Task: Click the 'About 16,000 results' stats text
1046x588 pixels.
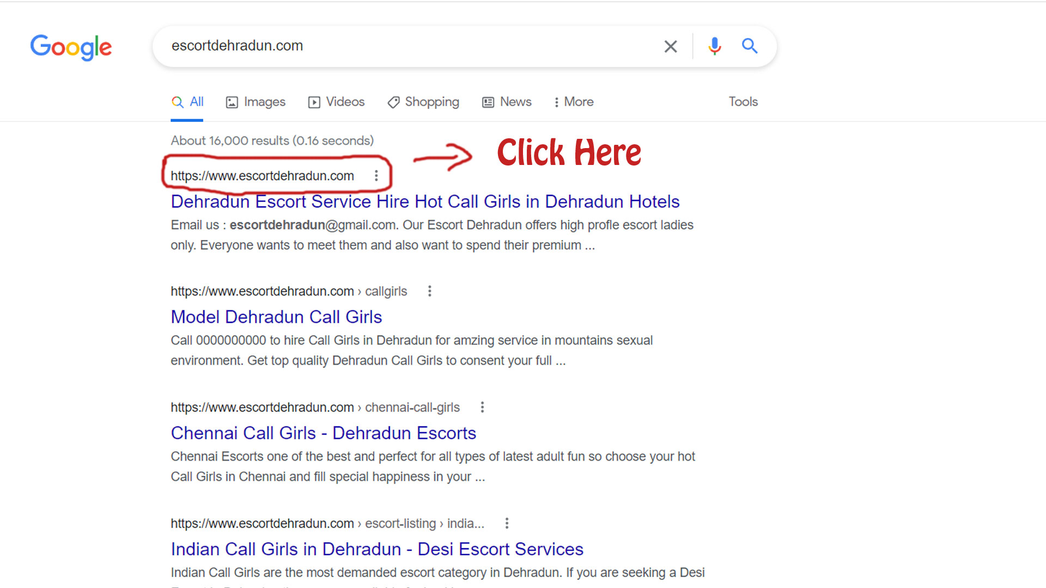Action: click(x=272, y=140)
